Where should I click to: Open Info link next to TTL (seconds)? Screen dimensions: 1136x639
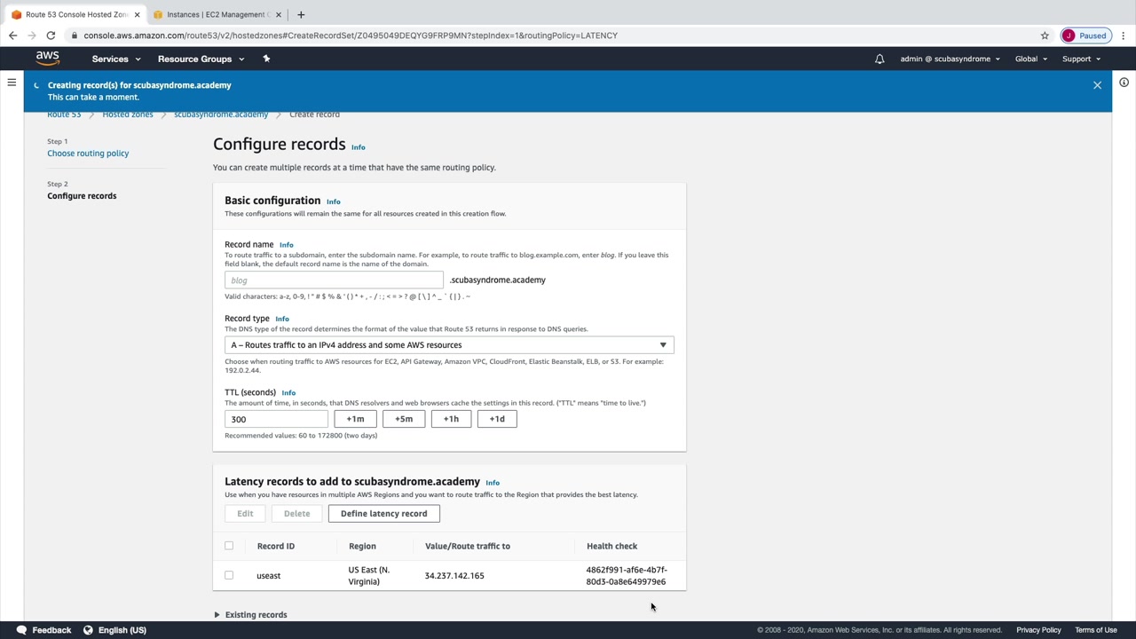[288, 392]
